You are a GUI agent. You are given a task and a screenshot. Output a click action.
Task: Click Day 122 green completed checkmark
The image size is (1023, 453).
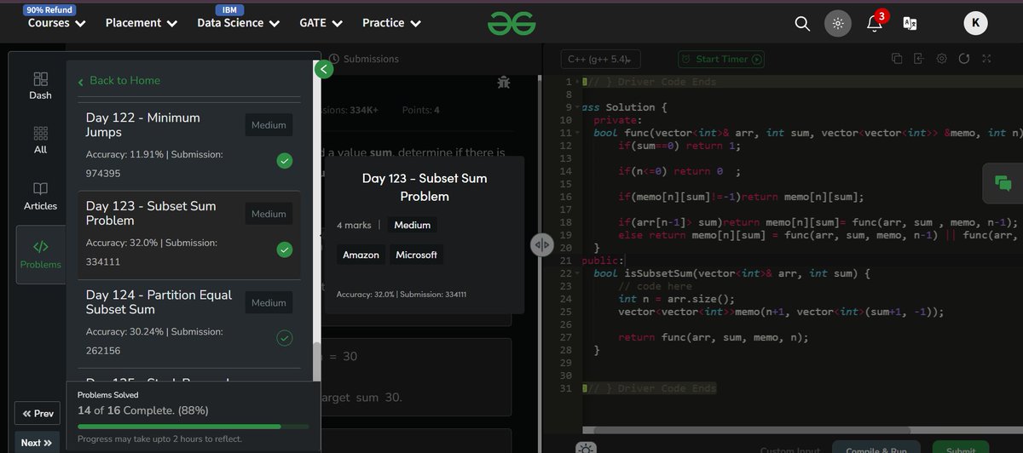(x=285, y=160)
